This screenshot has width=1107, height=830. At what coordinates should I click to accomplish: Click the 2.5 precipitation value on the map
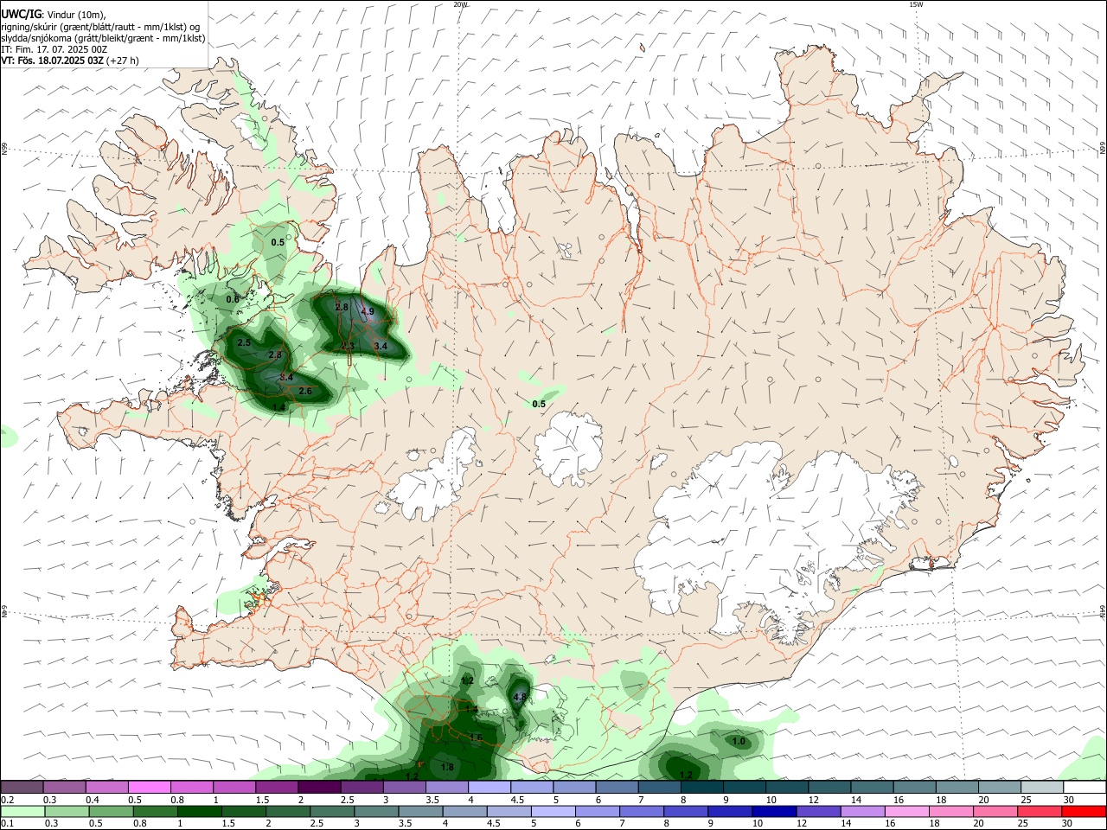click(x=244, y=343)
